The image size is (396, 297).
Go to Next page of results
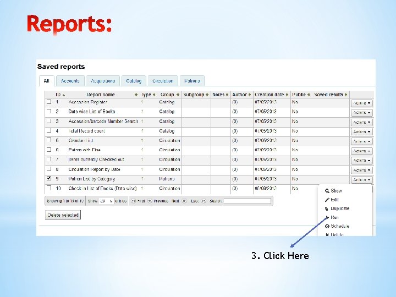click(179, 201)
